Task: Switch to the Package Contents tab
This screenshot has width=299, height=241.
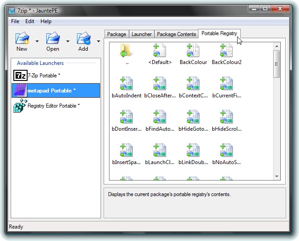Action: (x=176, y=34)
